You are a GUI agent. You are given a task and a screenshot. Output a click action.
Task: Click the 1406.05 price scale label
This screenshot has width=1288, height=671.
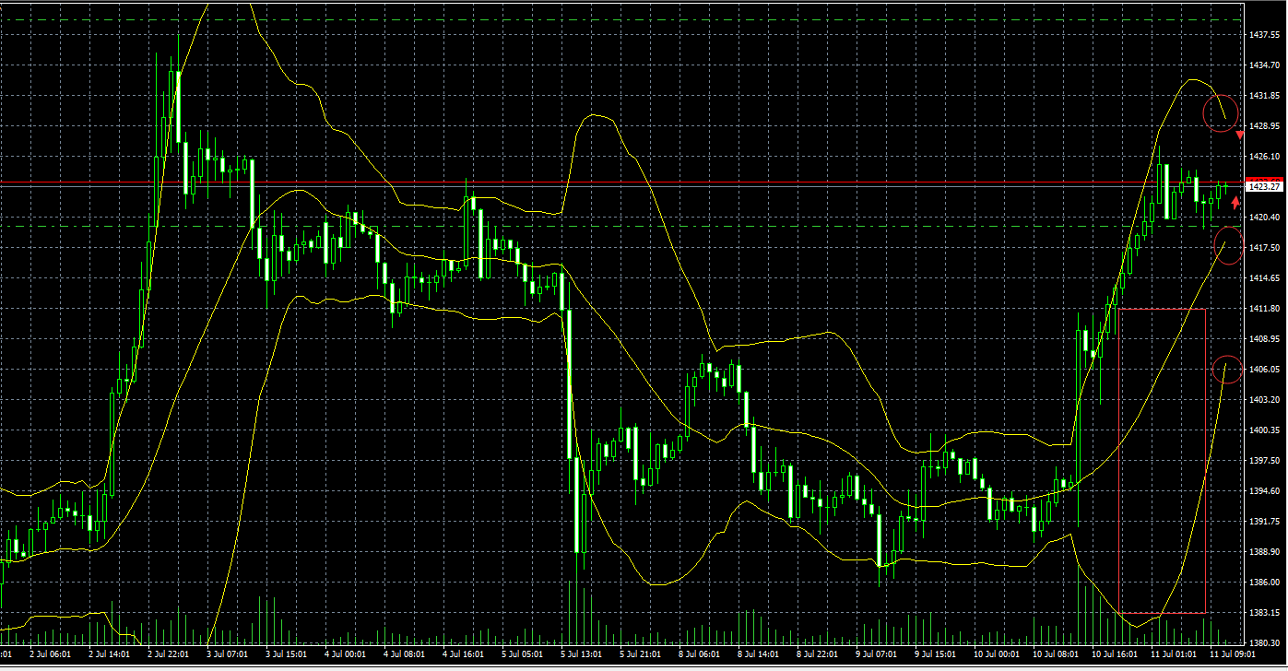click(1262, 369)
